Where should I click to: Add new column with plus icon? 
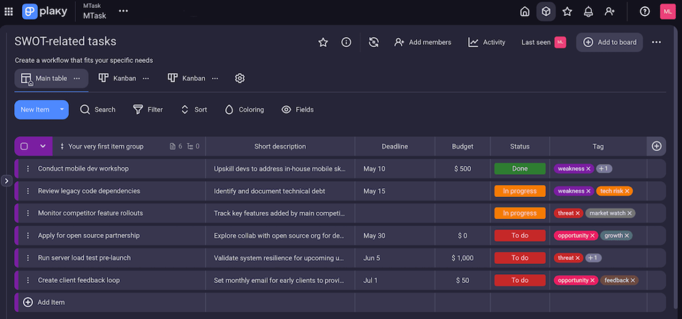pyautogui.click(x=656, y=146)
